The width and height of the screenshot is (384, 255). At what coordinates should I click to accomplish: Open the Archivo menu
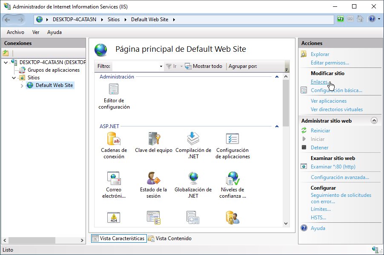point(15,32)
